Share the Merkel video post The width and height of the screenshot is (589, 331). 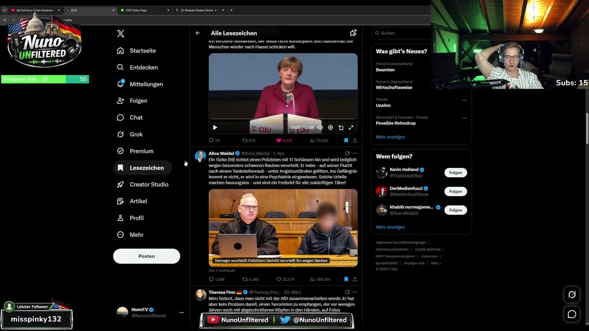click(355, 140)
